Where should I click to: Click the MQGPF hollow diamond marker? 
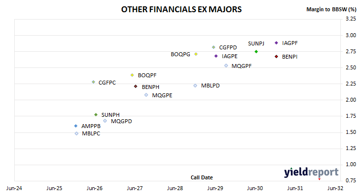click(x=226, y=65)
